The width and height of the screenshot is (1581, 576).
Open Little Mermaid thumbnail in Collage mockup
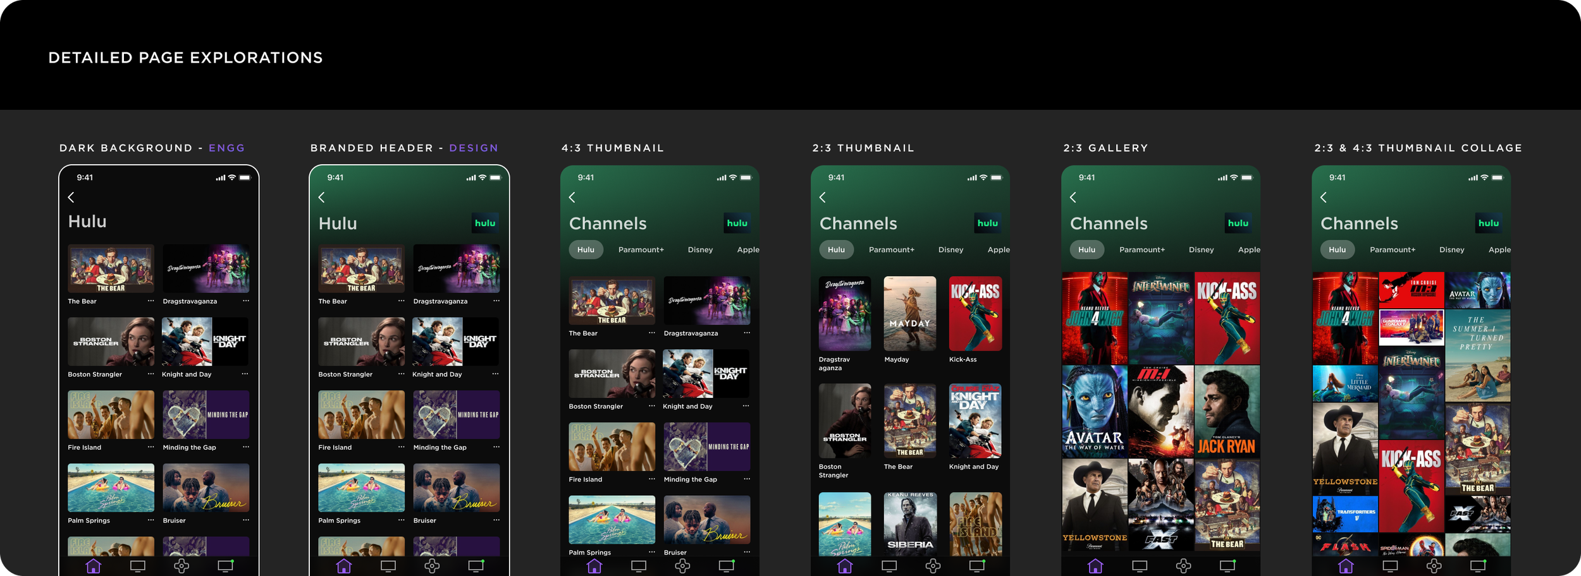[1345, 383]
